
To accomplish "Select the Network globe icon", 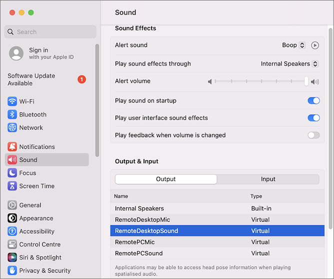I will pyautogui.click(x=12, y=127).
